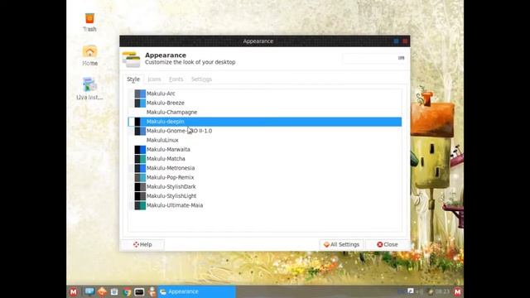The height and width of the screenshot is (298, 530).
Task: Select the MakuluLinux style
Action: [265, 140]
